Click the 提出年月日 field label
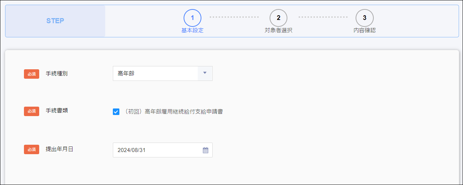Viewport: 463px width, 185px height. click(x=60, y=149)
